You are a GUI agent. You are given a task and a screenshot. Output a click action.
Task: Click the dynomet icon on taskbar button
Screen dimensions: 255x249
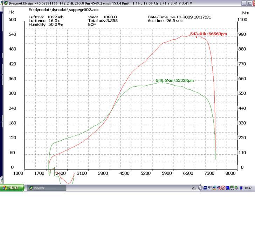click(31, 188)
